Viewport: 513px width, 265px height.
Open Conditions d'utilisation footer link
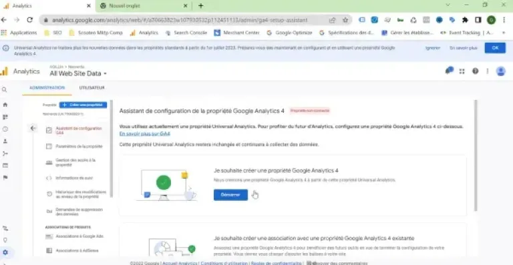224,263
